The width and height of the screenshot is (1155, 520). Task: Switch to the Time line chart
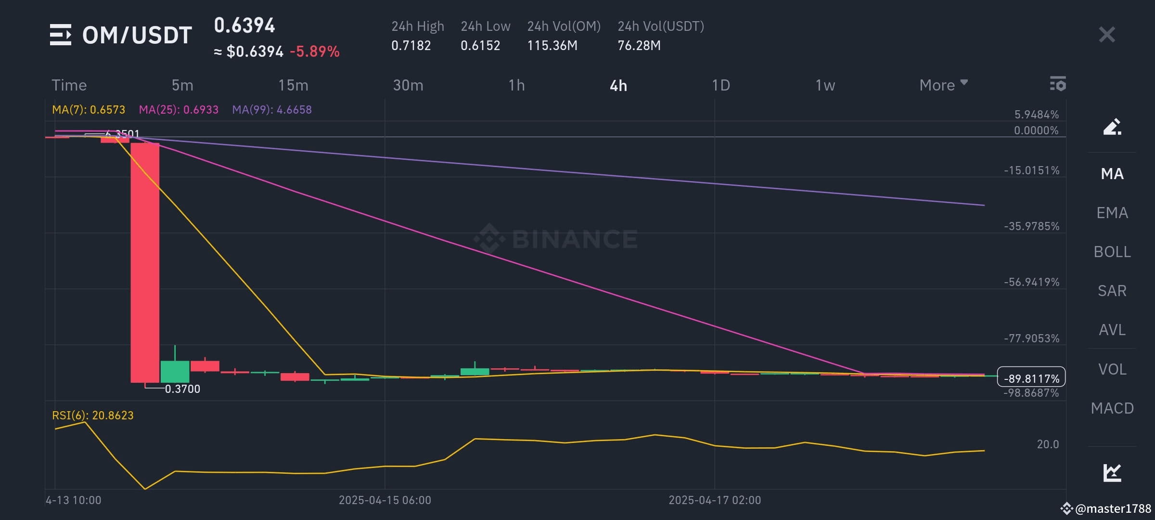point(69,85)
